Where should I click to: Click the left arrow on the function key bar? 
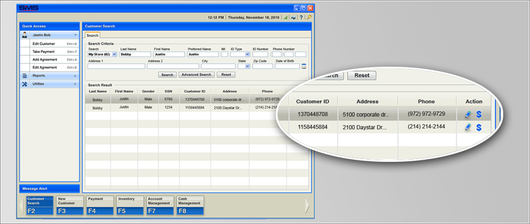pos(21,205)
